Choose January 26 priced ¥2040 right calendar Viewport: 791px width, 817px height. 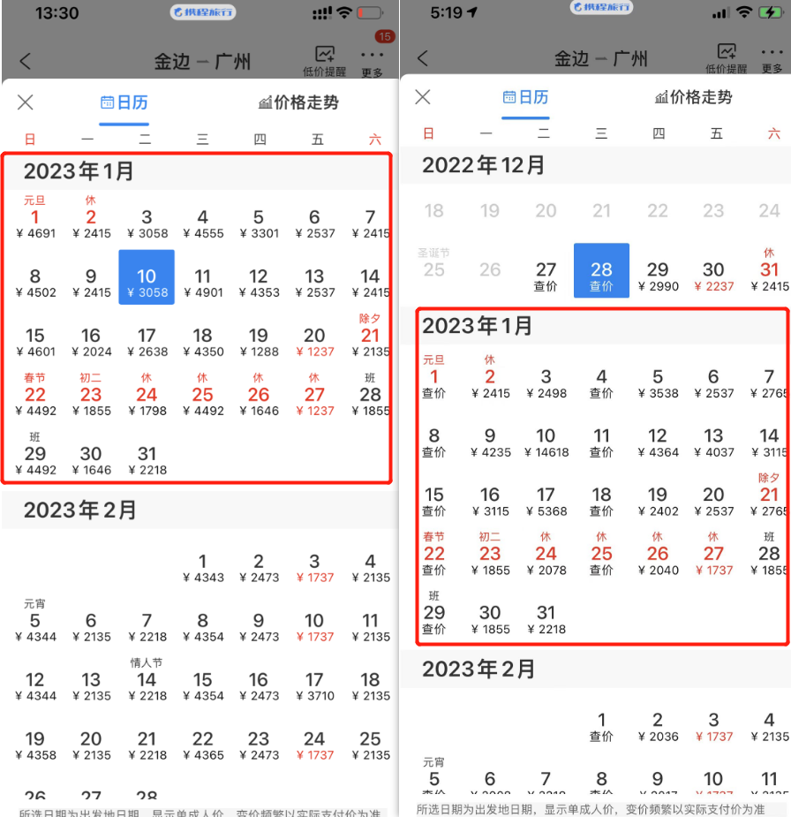658,555
